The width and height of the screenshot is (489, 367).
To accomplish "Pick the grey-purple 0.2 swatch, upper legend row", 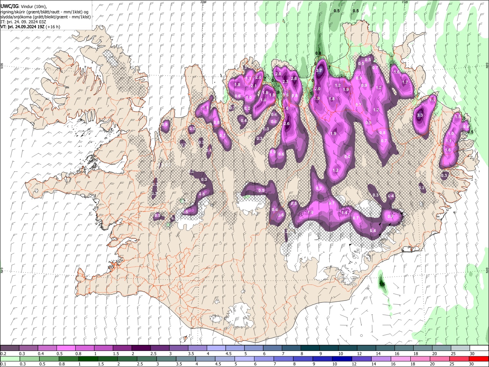I will point(10,348).
